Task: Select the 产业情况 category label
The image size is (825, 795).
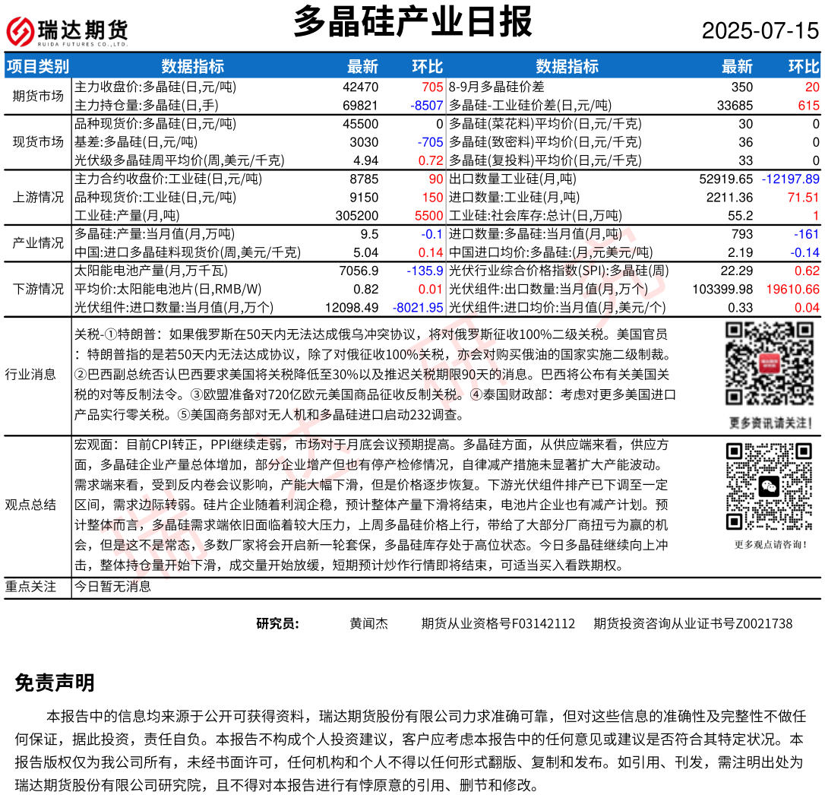Action: tap(38, 243)
